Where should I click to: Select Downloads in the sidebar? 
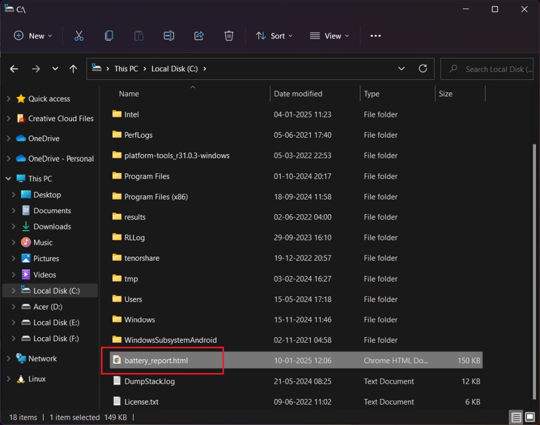[x=52, y=226]
